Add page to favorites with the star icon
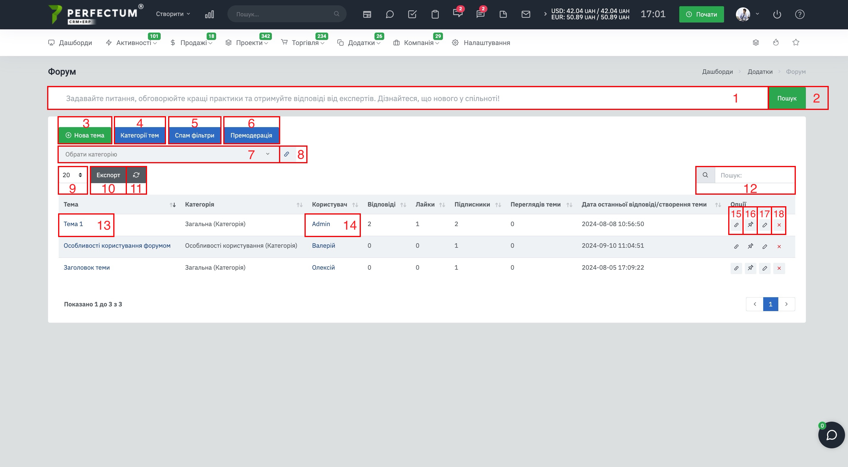848x467 pixels. (796, 42)
